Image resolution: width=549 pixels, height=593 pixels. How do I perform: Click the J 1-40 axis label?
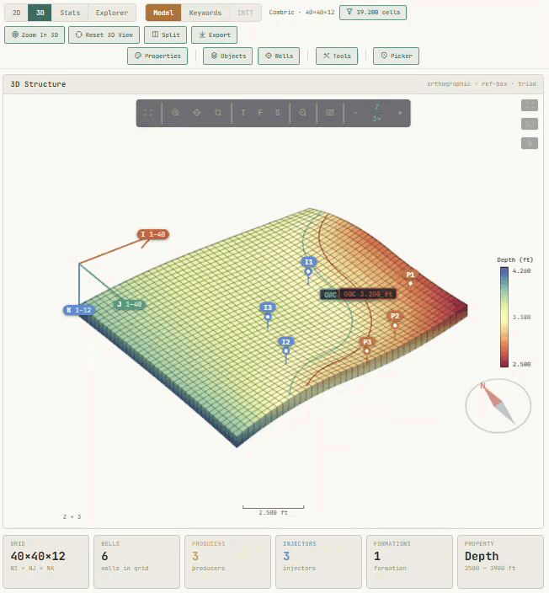click(130, 304)
